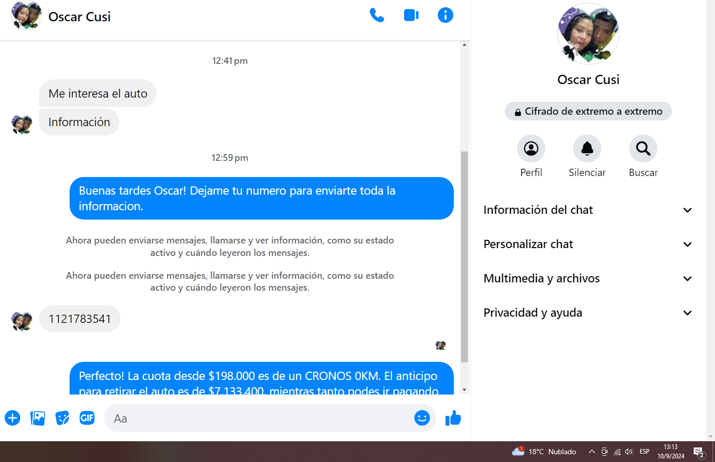Open the weather widget showing 18°C Nublado

[544, 452]
